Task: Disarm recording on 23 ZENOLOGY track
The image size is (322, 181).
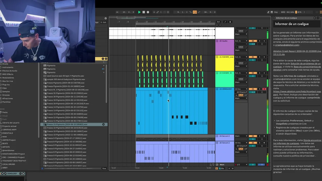Action: coord(264,89)
